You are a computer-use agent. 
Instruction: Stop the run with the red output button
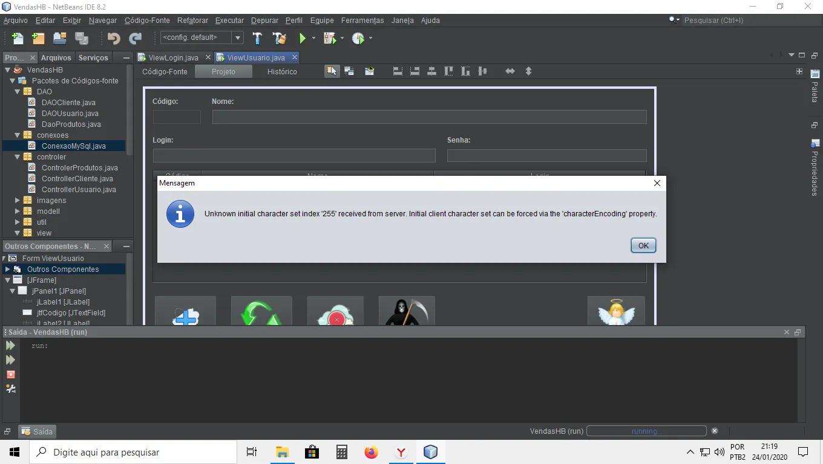tap(10, 375)
